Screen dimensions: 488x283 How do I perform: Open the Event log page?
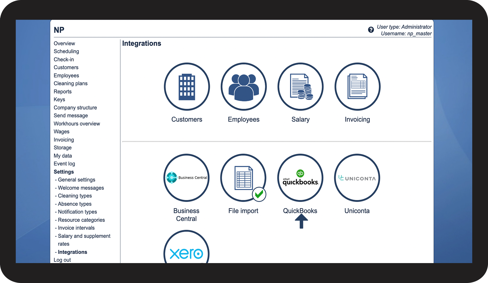click(x=64, y=164)
